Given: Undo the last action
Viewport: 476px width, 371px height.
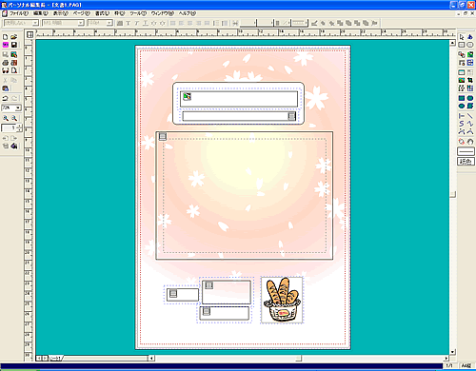Looking at the screenshot, I should click(6, 98).
